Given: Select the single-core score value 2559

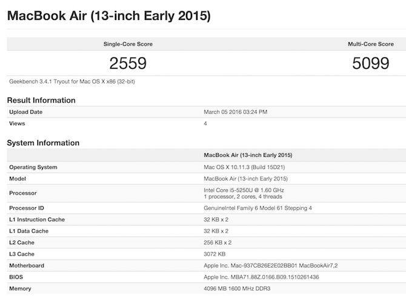Looking at the screenshot, I should point(128,63).
